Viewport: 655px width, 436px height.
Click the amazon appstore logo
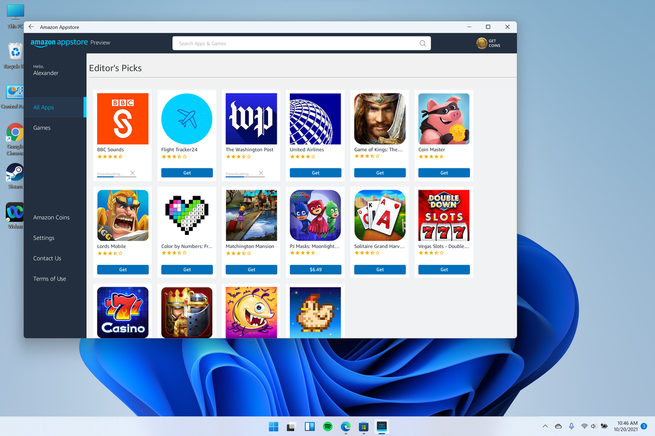[58, 43]
